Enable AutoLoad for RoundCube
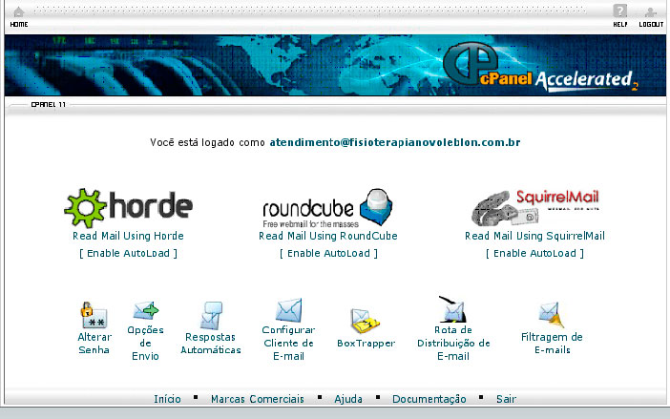Screen dimensions: 670x419 (328, 254)
